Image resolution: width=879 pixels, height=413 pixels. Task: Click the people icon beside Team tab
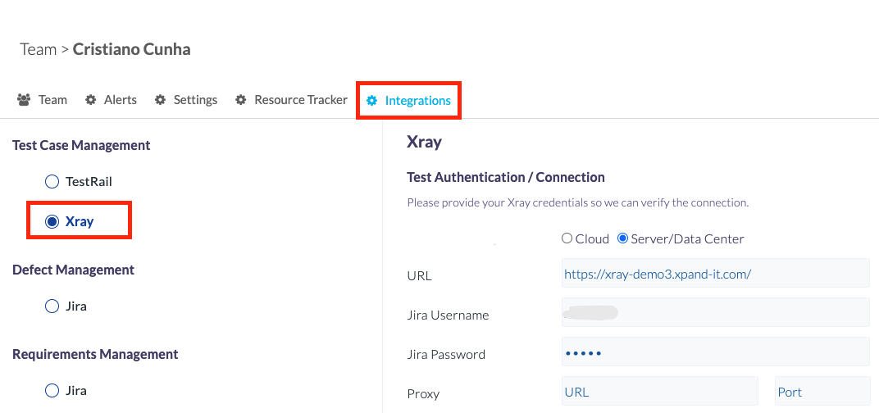[x=24, y=100]
